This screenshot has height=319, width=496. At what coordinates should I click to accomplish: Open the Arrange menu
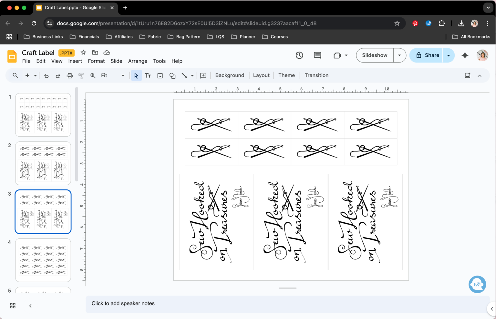[x=138, y=61]
